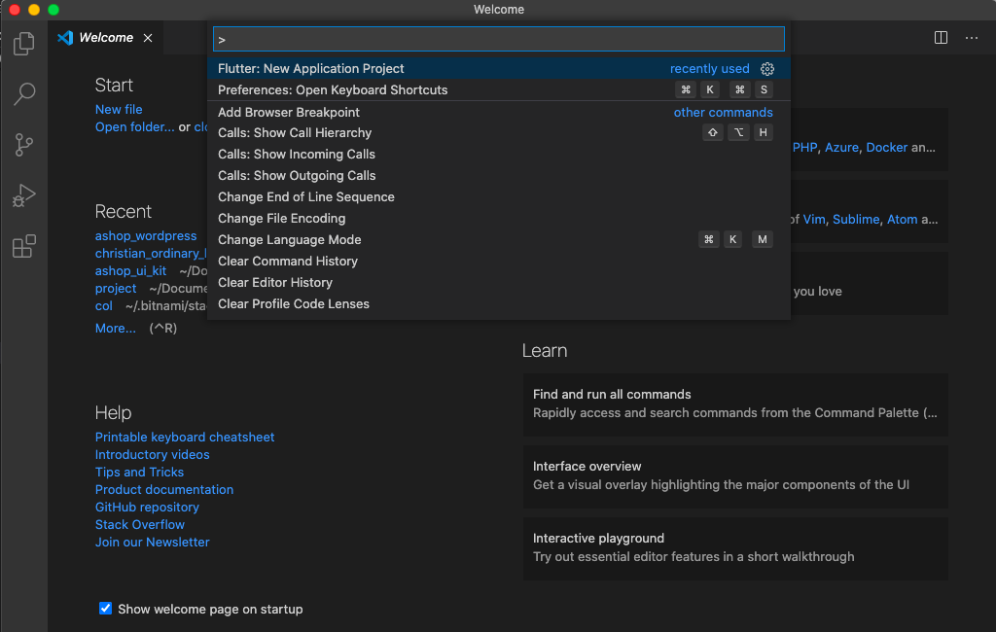Select Calls: Show Incoming Calls
The image size is (996, 632).
pos(499,155)
